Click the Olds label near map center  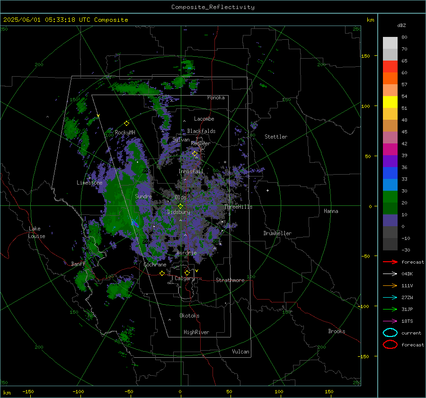click(x=180, y=197)
